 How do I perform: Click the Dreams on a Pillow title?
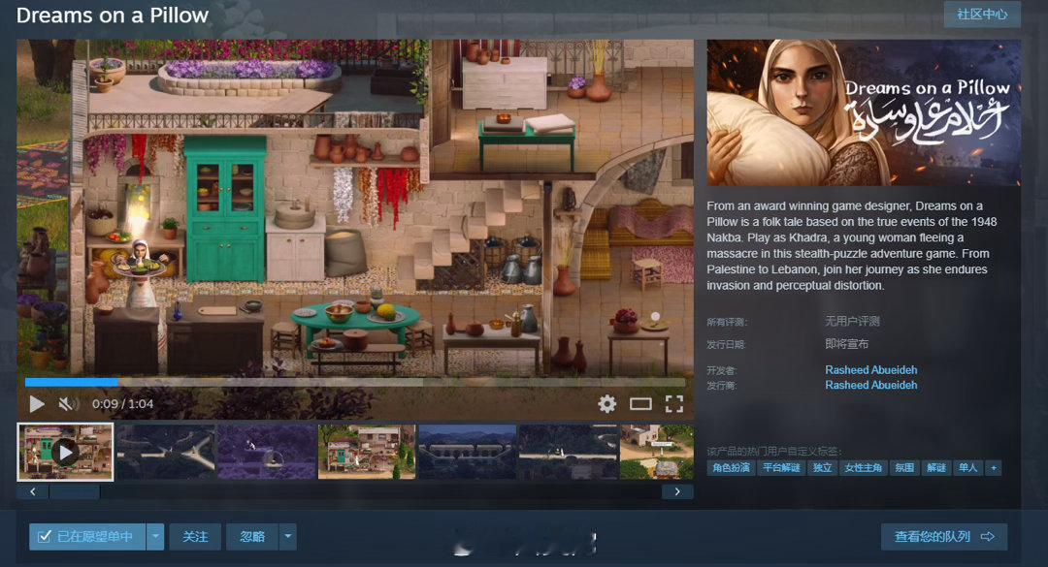[x=113, y=16]
